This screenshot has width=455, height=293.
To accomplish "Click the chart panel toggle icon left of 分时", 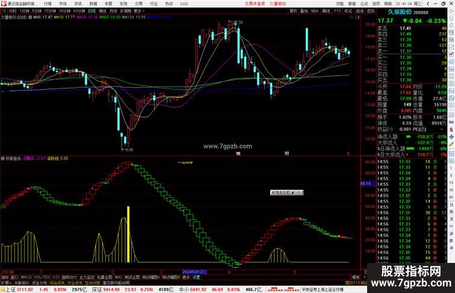I will click(x=4, y=11).
